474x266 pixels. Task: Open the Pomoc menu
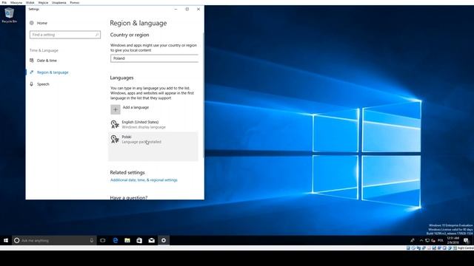(x=75, y=3)
